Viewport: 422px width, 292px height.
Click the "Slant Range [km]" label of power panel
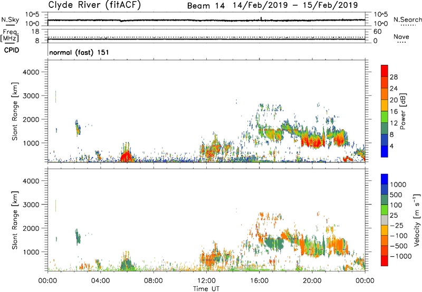coord(15,111)
